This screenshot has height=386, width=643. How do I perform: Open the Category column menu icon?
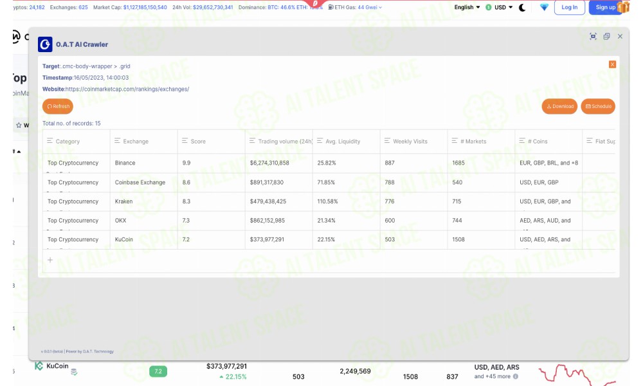[x=50, y=141]
